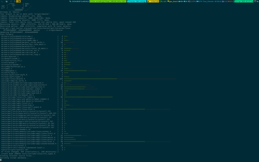The image size is (259, 162).
Task: Click the CPU usage percentage indicator
Action: click(192, 1)
